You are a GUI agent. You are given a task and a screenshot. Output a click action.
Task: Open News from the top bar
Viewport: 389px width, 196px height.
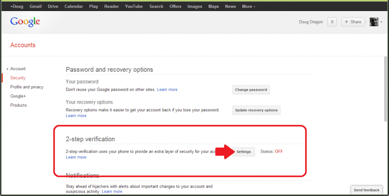tap(231, 6)
